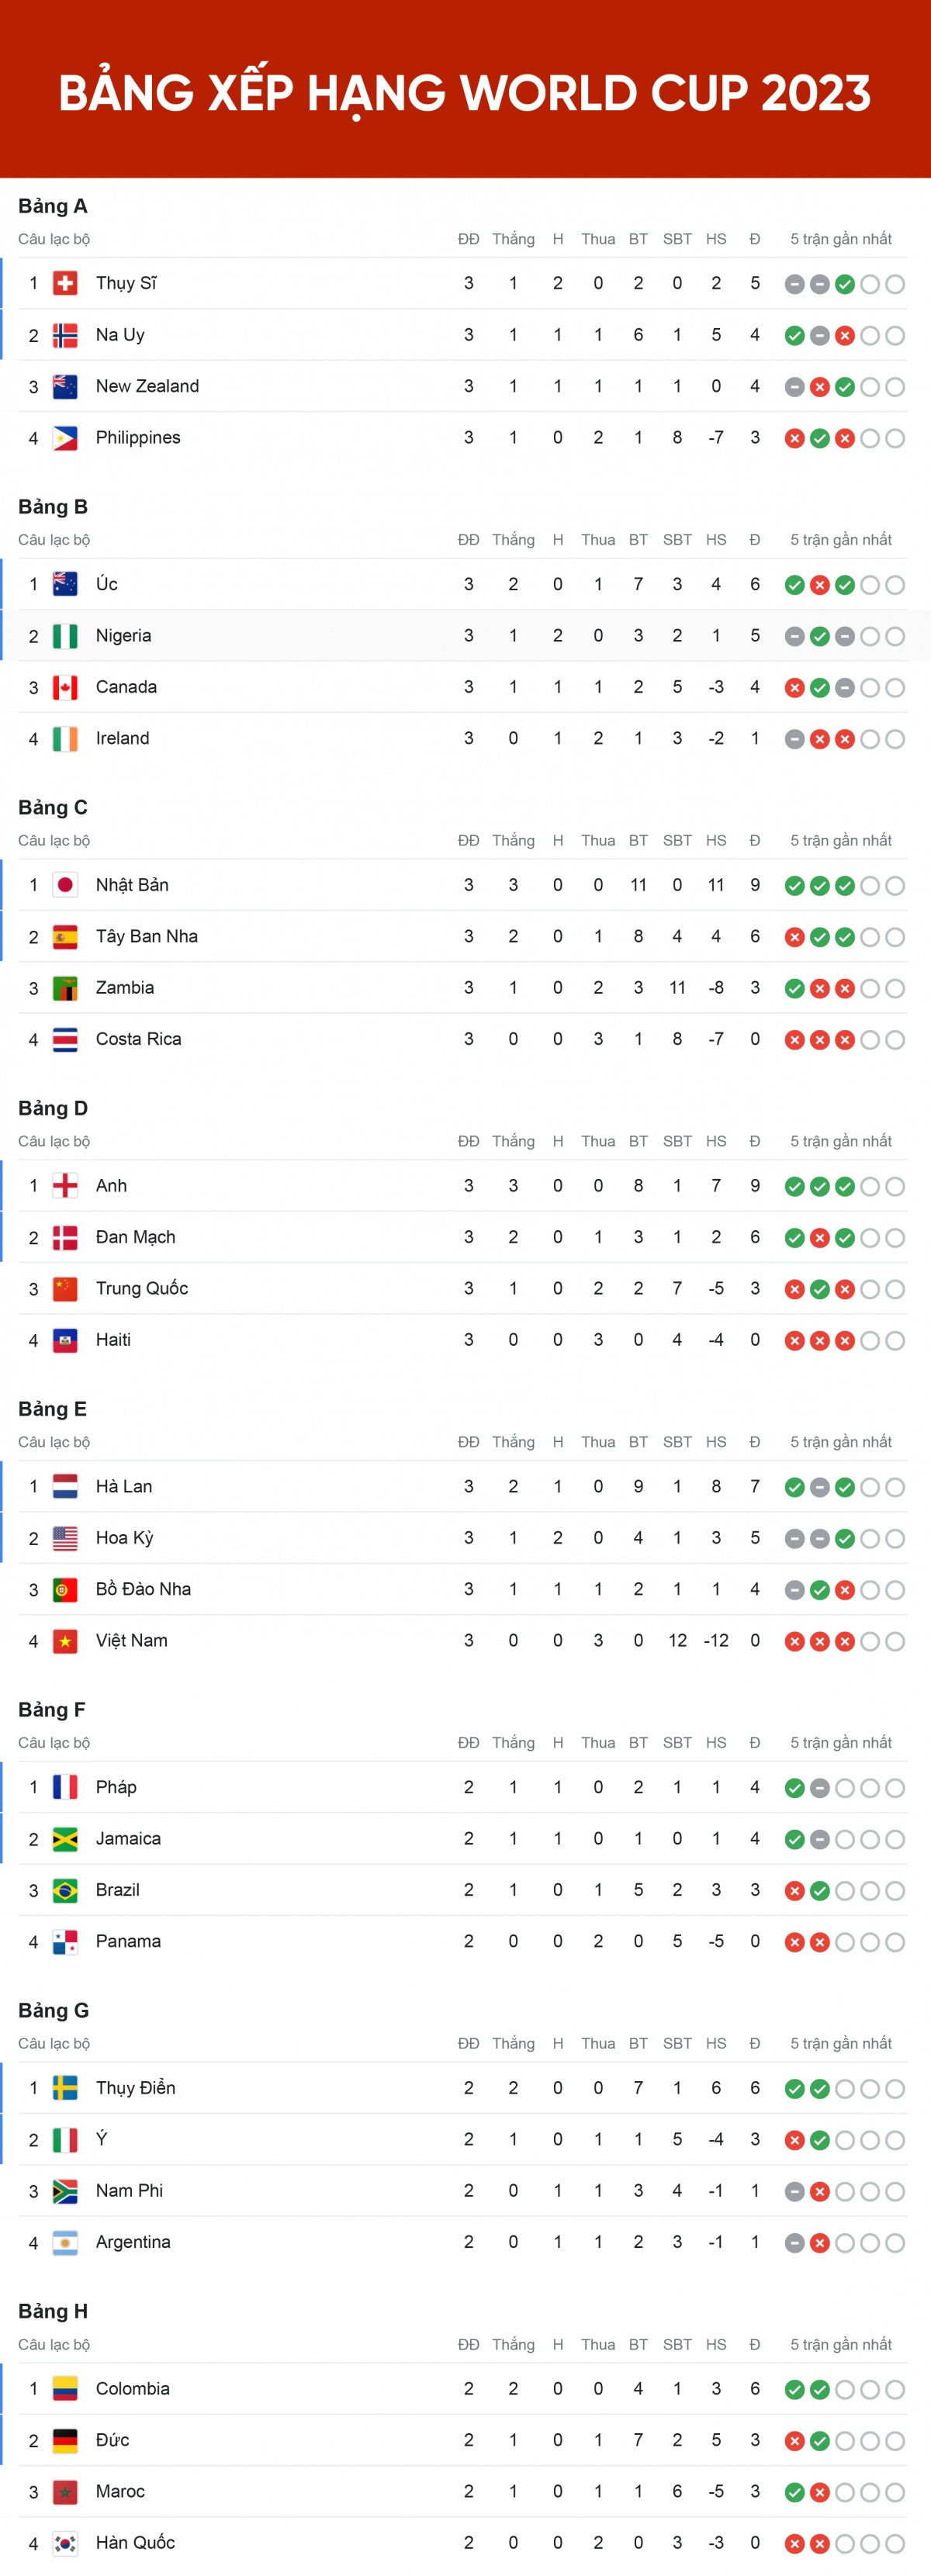Image resolution: width=931 pixels, height=2576 pixels.
Task: Click Thụy Sĩ's green win indicator
Action: [x=845, y=285]
